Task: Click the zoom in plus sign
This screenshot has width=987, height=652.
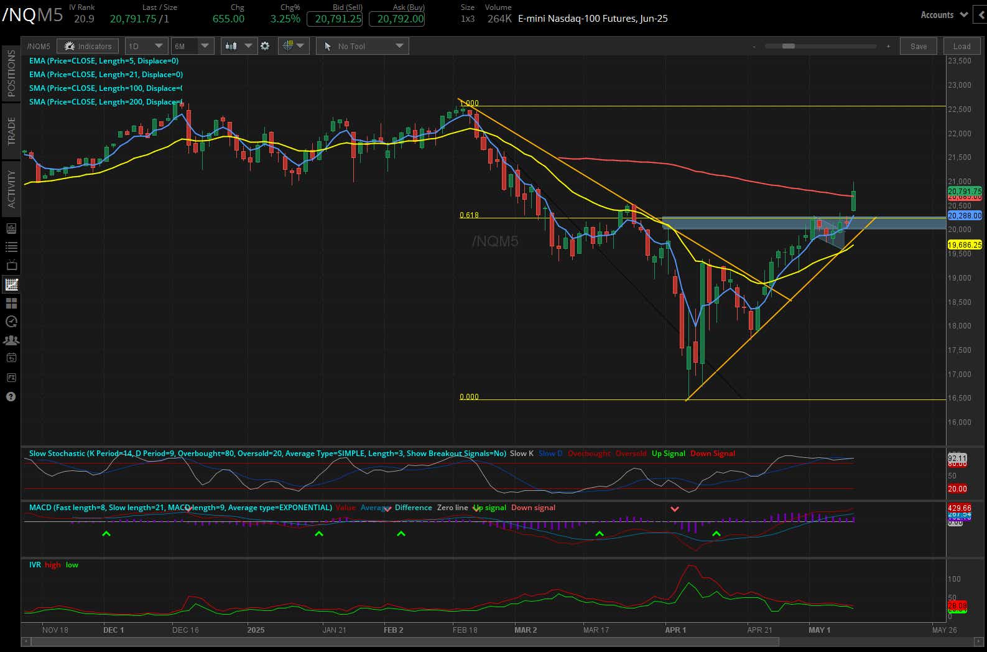Action: coord(888,46)
